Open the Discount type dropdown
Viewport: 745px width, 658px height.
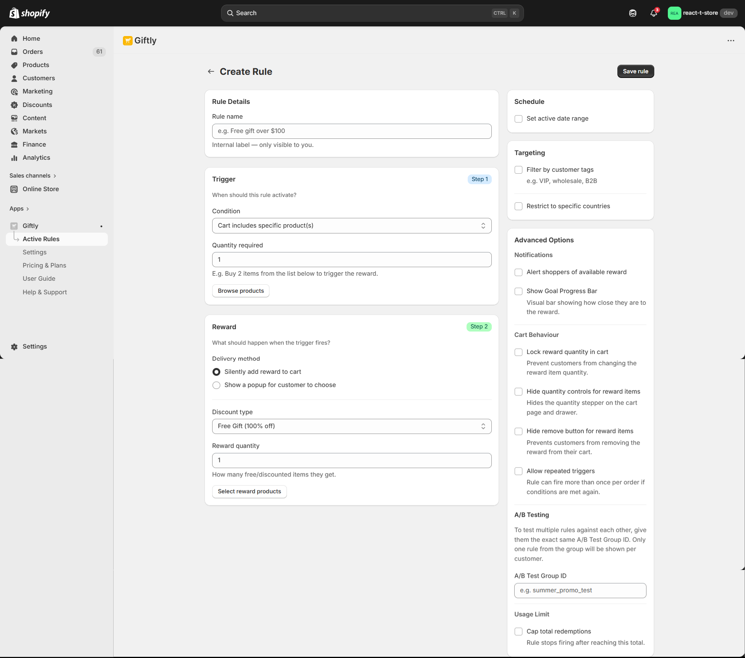click(351, 426)
